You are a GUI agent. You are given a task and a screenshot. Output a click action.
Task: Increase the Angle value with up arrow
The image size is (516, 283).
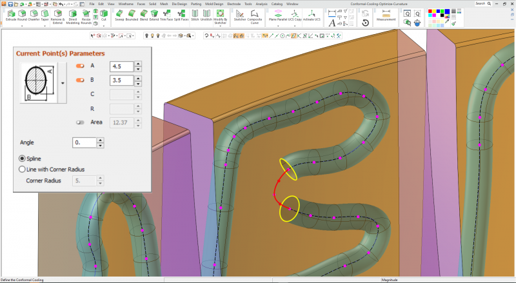(x=101, y=140)
